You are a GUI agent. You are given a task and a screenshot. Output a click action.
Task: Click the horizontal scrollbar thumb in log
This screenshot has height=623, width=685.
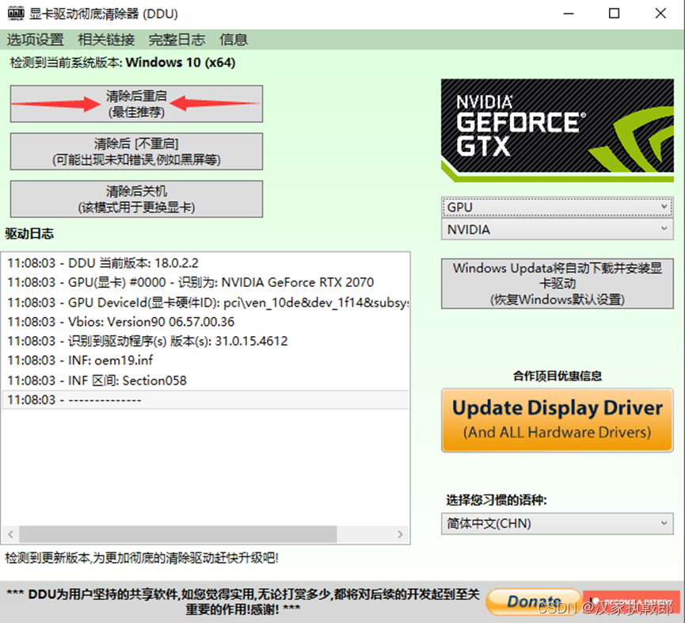pos(178,533)
